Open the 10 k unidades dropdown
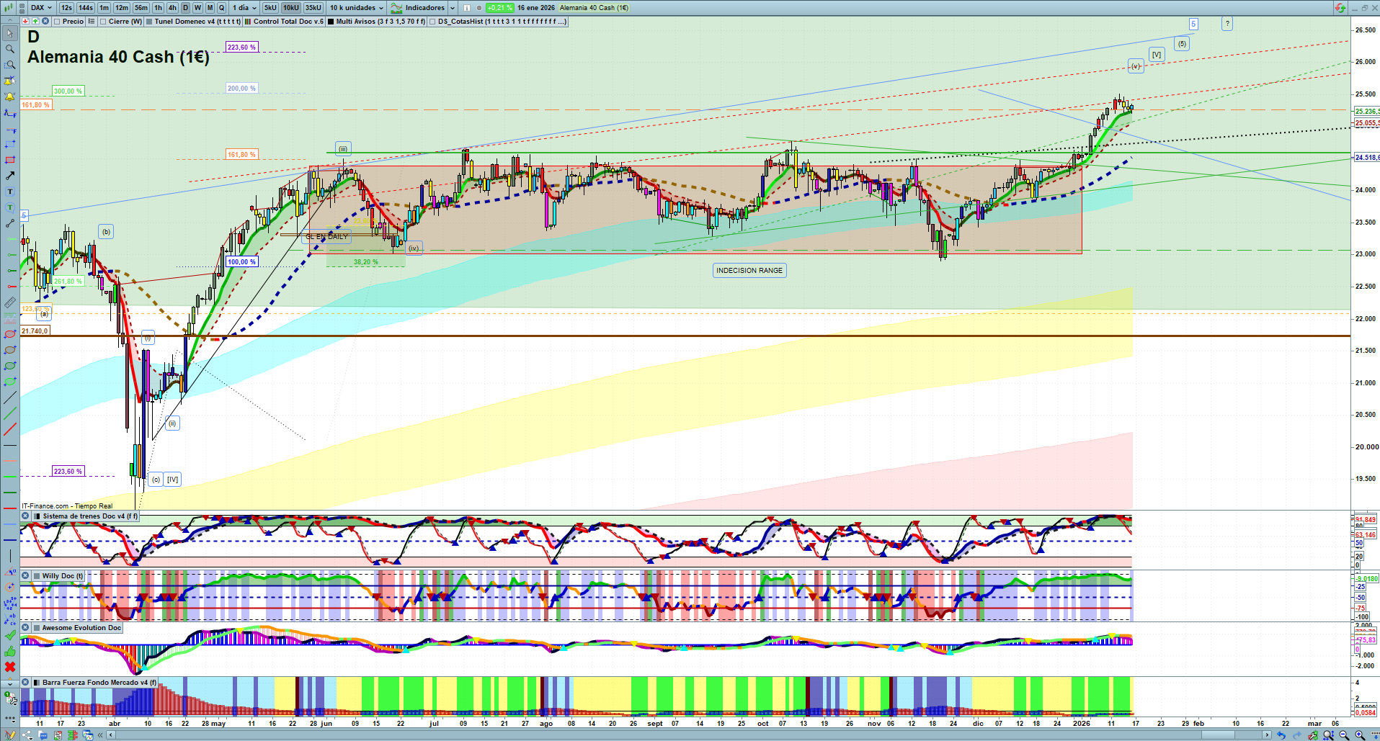 [x=357, y=8]
